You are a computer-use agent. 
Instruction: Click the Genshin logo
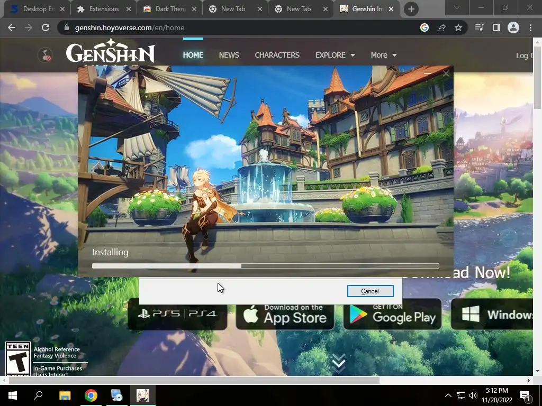pos(111,52)
